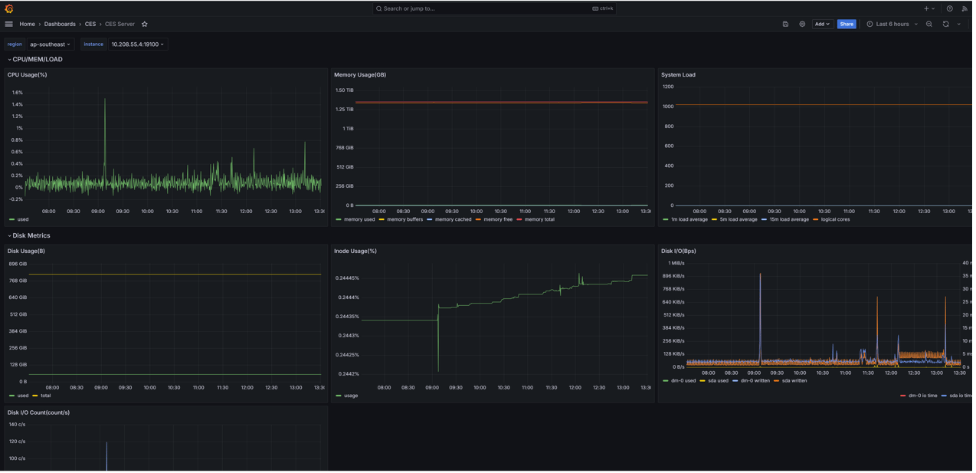The image size is (976, 473).
Task: Click the 1.50 TiB axis label in Memory Usage
Action: 346,90
